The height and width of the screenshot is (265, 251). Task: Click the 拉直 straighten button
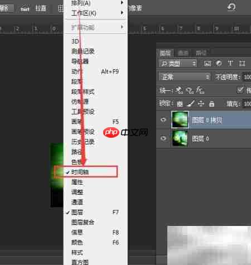pos(41,8)
